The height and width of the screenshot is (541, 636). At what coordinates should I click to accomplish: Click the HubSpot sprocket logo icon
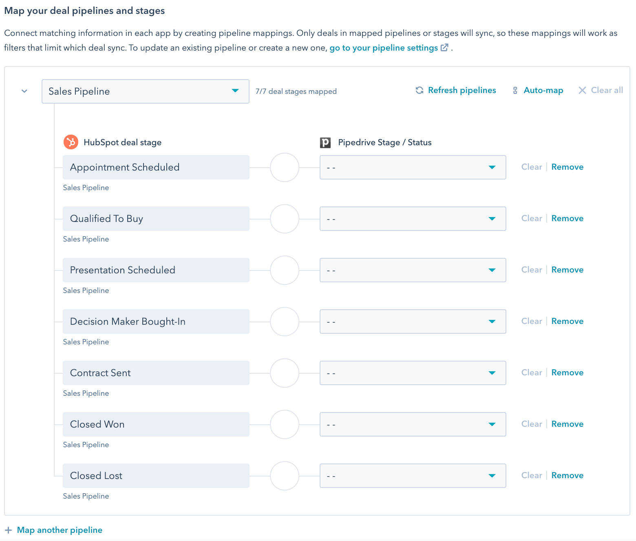pos(71,142)
